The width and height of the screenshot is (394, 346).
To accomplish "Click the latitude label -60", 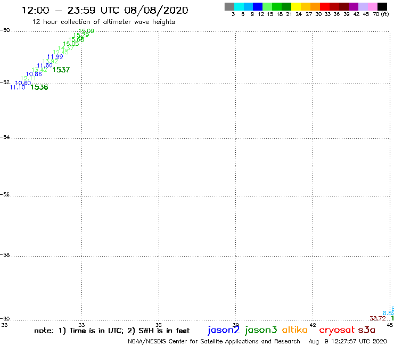I will 5,319.
